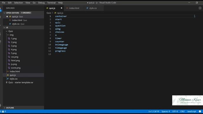
Task: Click the quiz.js file icon on tab
Action: 47,8
